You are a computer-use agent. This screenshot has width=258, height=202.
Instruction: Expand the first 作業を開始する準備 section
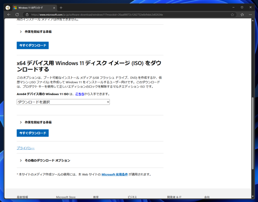(35, 32)
